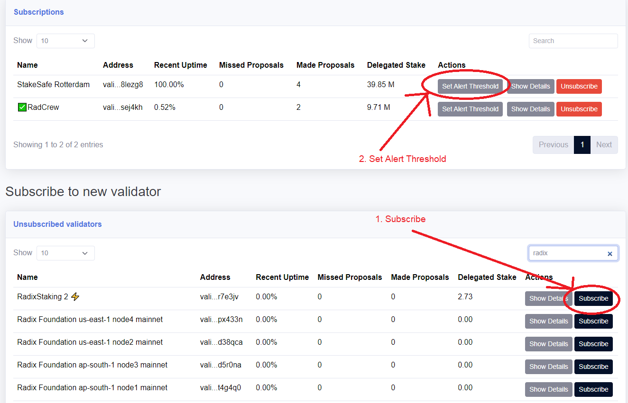Click the Unsubscribed validators panel heading
This screenshot has width=628, height=403.
[57, 224]
